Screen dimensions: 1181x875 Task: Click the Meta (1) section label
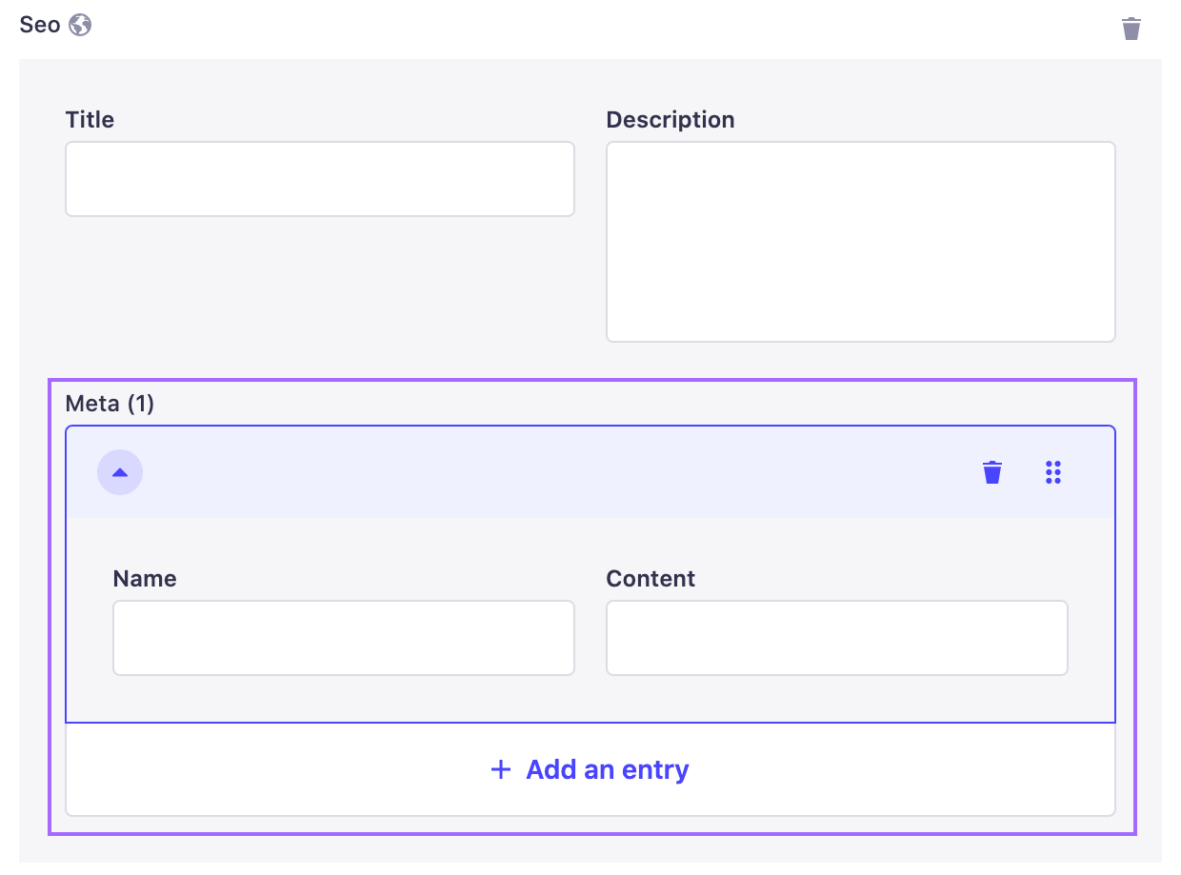(x=110, y=403)
